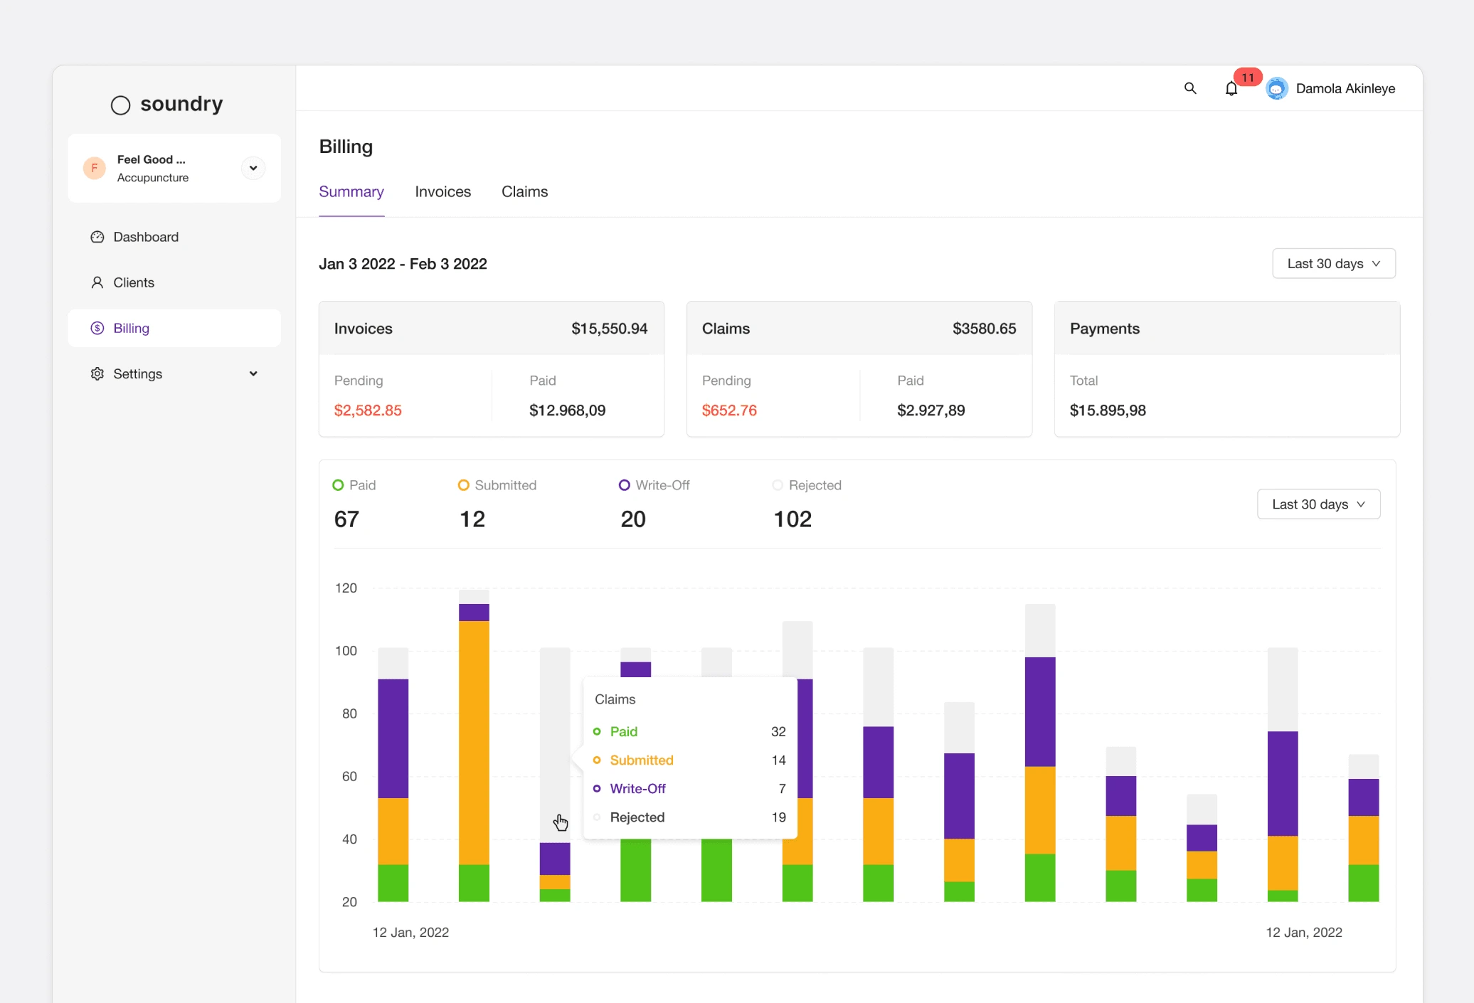Click Damola Akinleye's profile avatar
The height and width of the screenshot is (1003, 1474).
coord(1277,88)
